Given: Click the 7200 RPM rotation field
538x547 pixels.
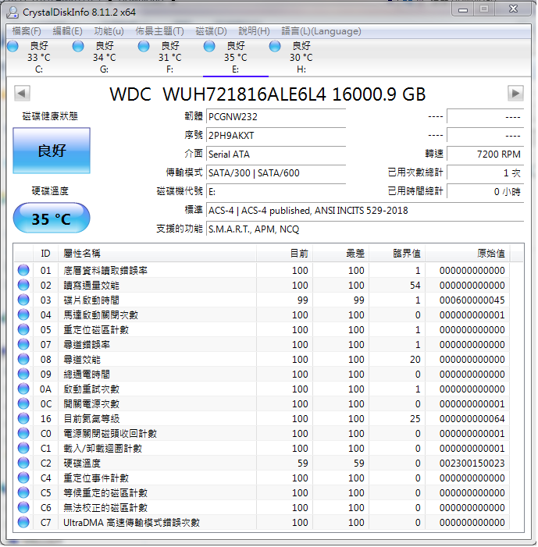Looking at the screenshot, I should tap(485, 155).
